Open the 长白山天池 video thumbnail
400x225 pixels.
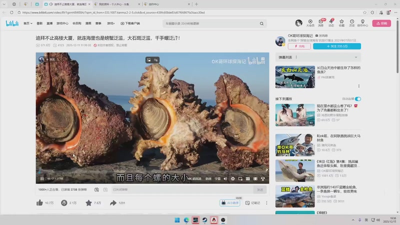point(295,77)
